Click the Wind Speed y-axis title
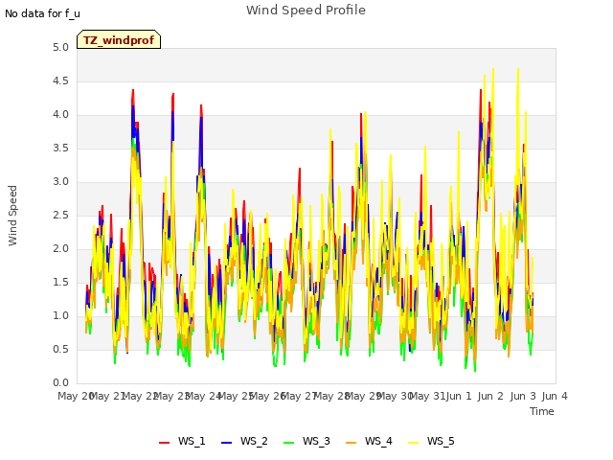This screenshot has height=460, width=613. 12,216
